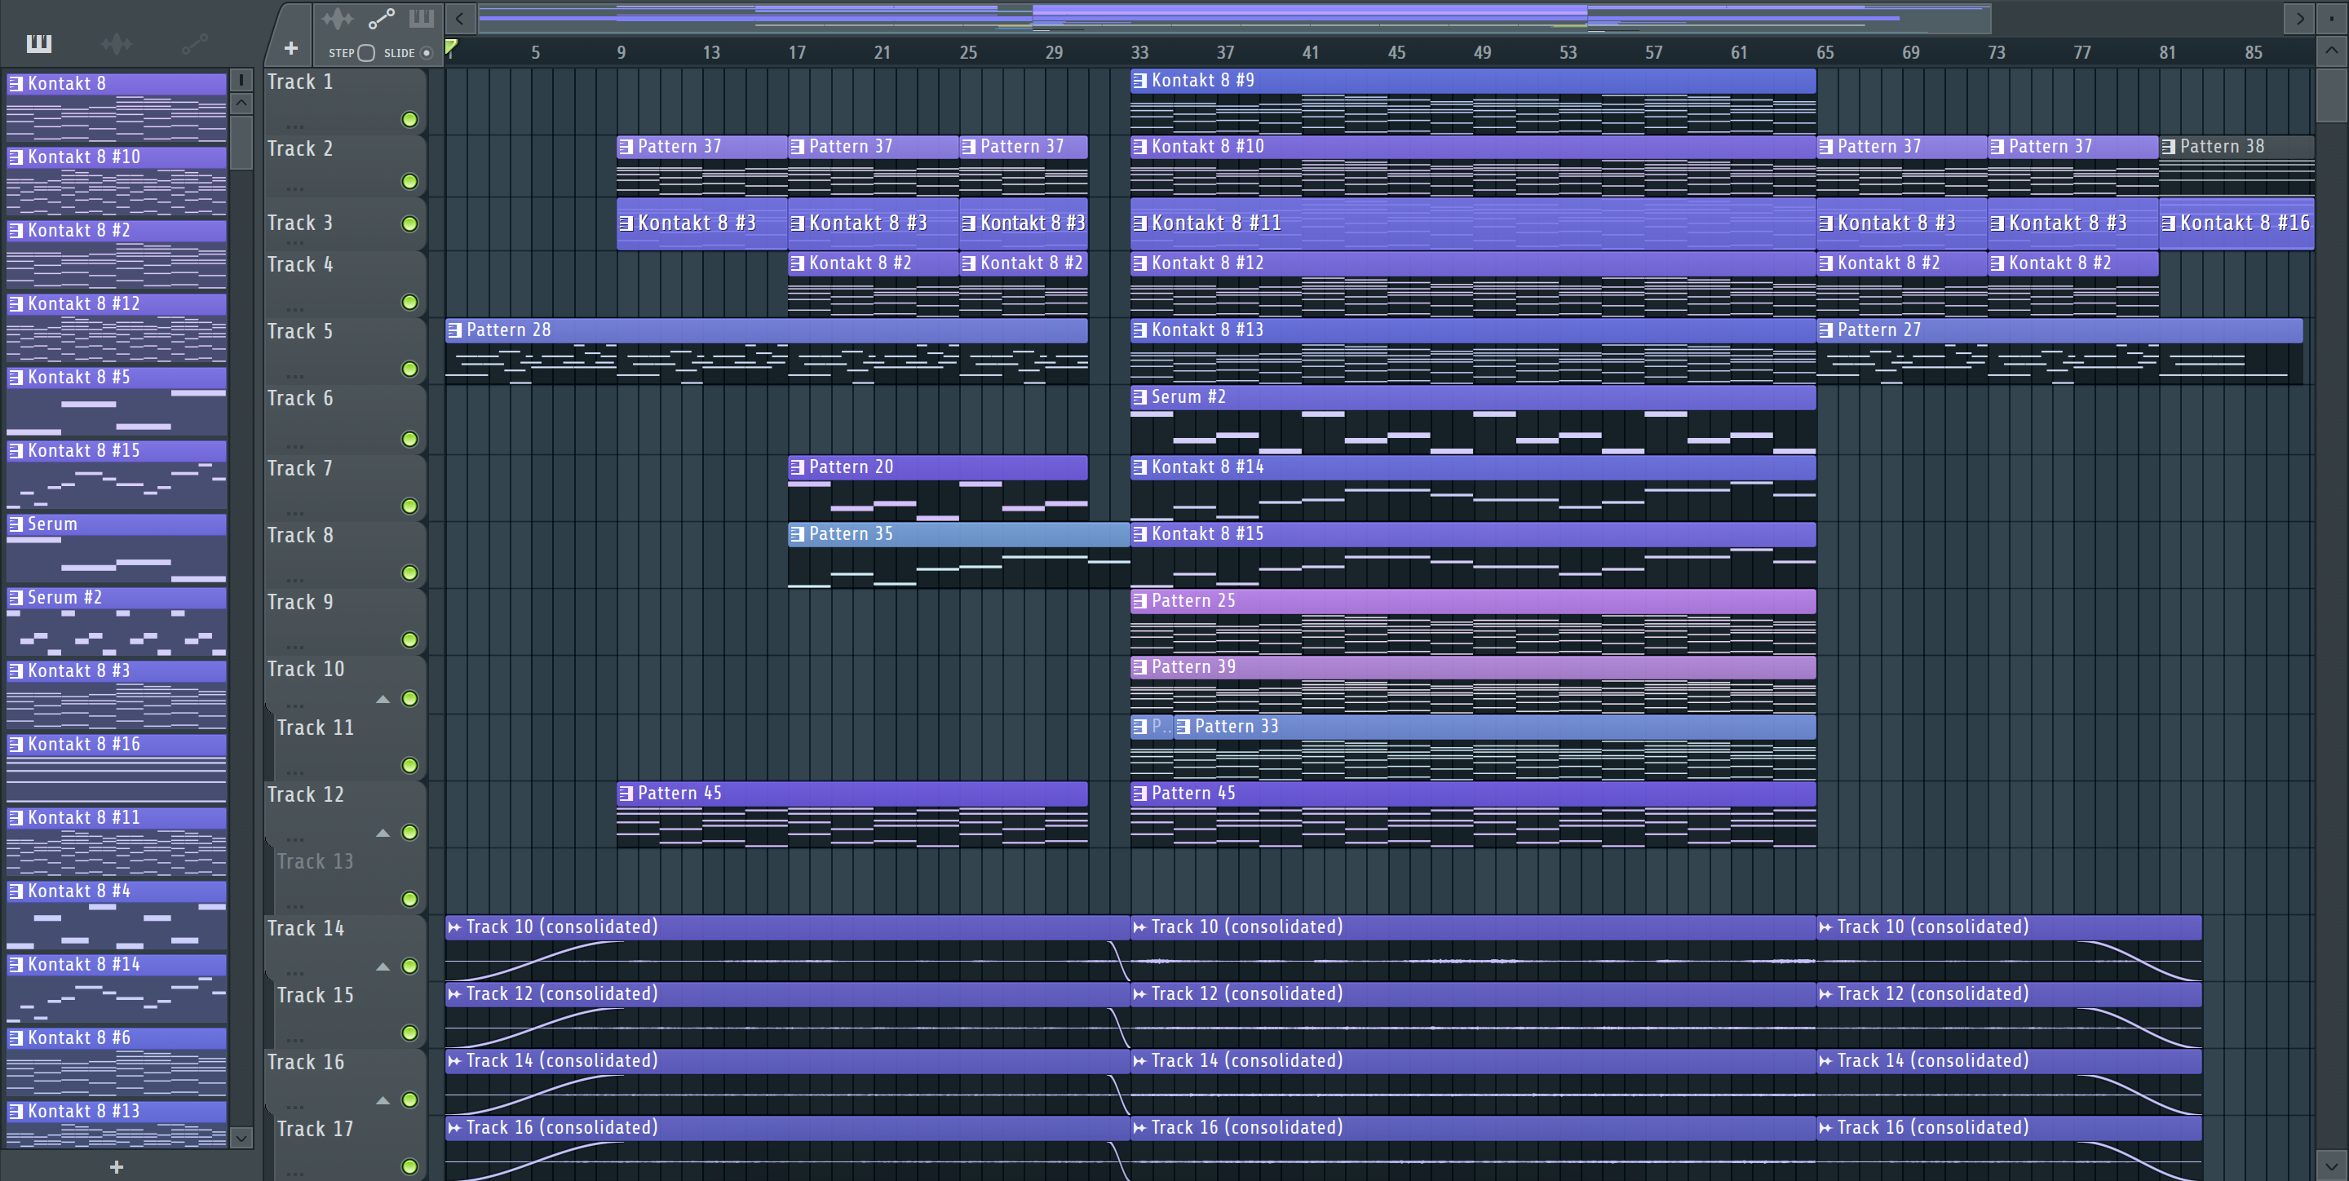Select the Track 17 header label
The width and height of the screenshot is (2349, 1181).
coord(315,1129)
